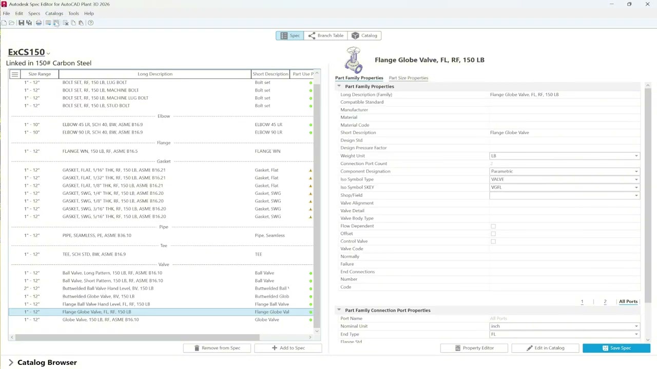Open the Specs menu
Viewport: 657px width, 369px height.
coord(34,13)
